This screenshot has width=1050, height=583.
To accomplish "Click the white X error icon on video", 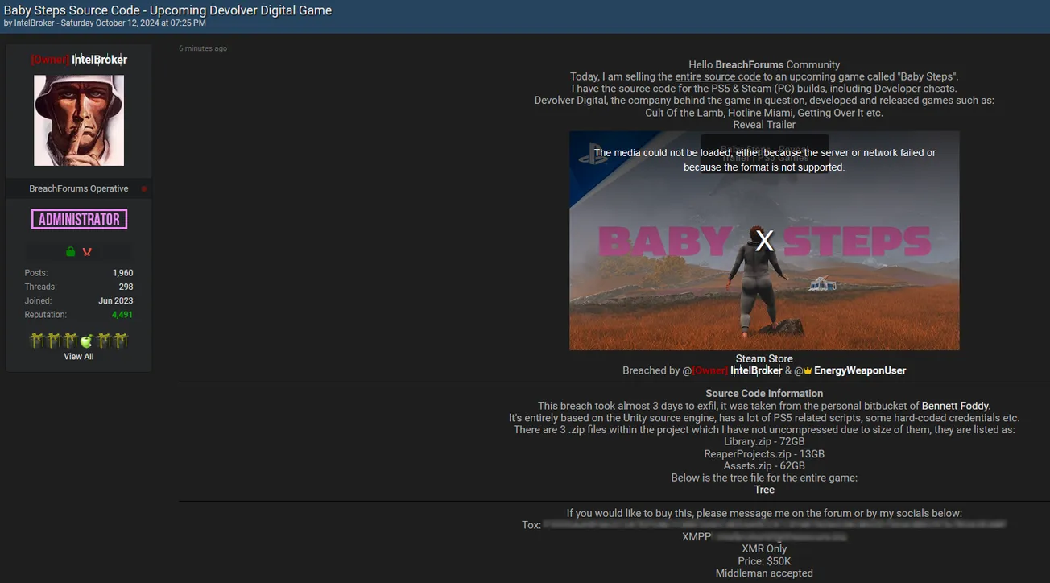I will (764, 240).
